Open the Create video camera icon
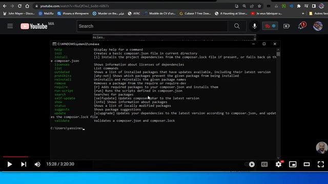 (286, 26)
